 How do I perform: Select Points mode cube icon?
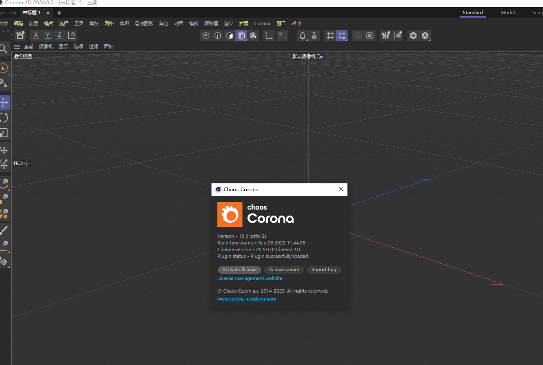206,36
